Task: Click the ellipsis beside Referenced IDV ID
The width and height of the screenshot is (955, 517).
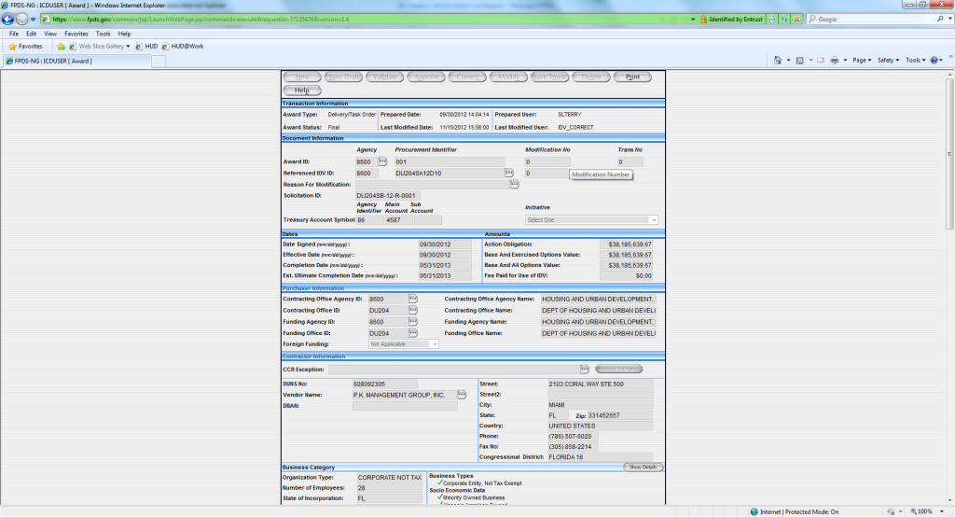Action: point(509,174)
